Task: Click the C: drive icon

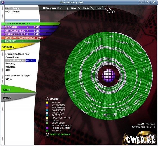Action: [x=6, y=8]
